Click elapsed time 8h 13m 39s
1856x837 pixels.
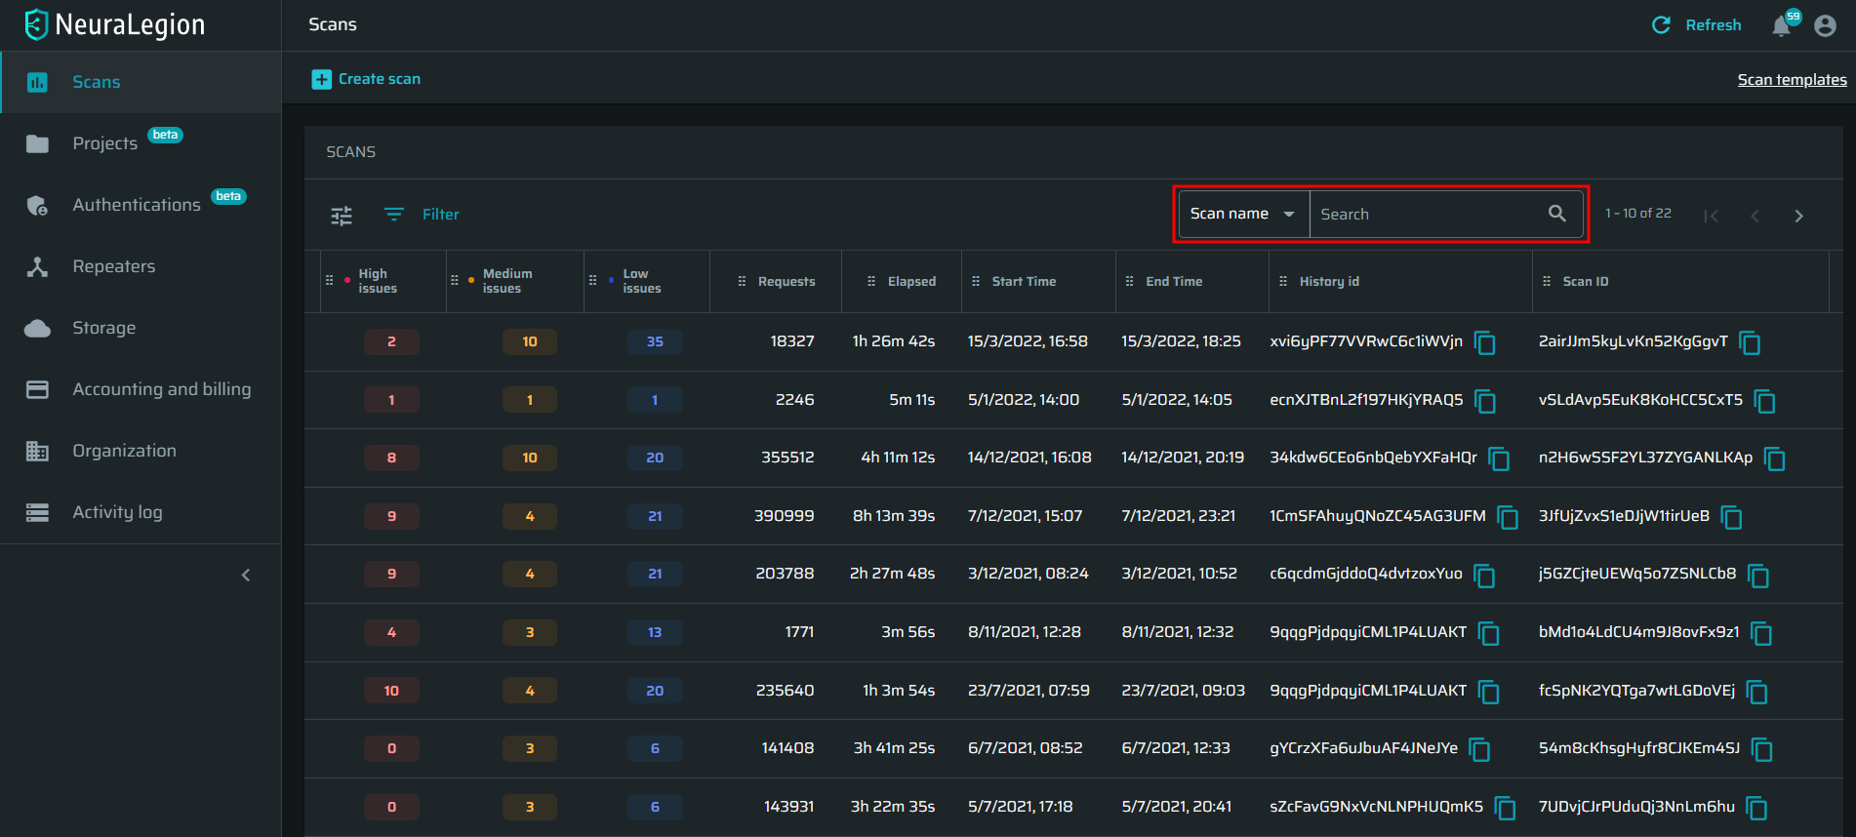point(894,516)
